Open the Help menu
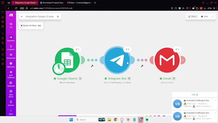Viewport: 218px width, 123px height. [205, 16]
